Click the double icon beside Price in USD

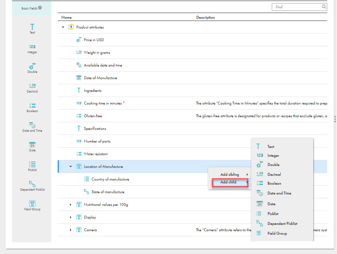tap(79, 40)
